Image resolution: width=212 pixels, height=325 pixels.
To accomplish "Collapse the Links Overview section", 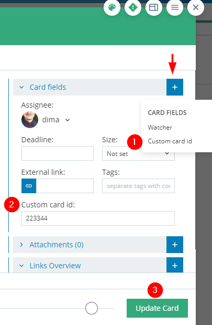I will tap(21, 266).
